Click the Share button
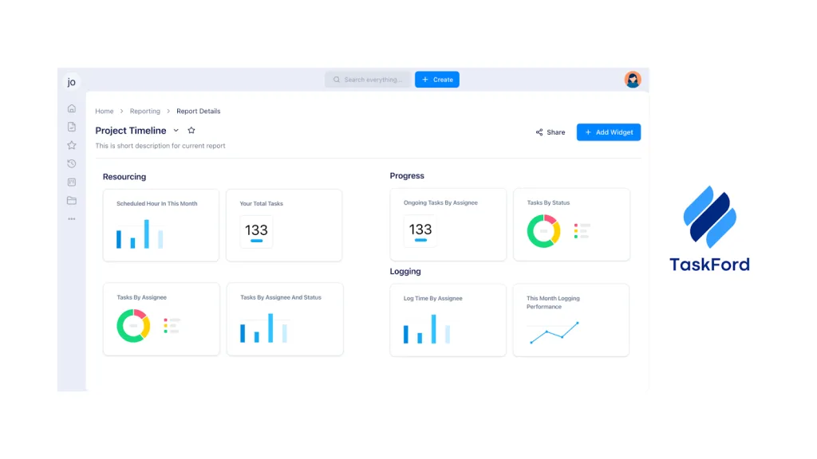This screenshot has width=817, height=459. pyautogui.click(x=551, y=132)
